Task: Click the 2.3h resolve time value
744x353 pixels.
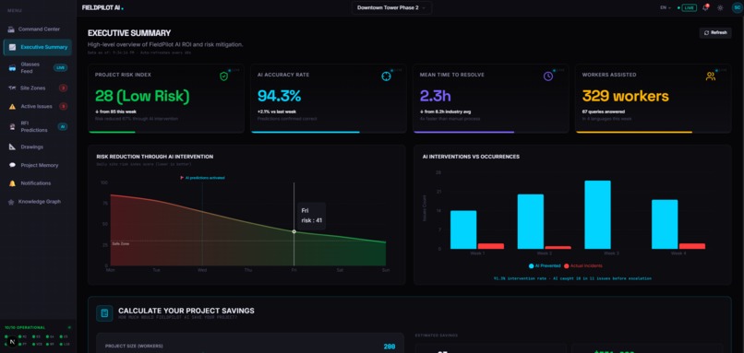Action: pyautogui.click(x=435, y=96)
